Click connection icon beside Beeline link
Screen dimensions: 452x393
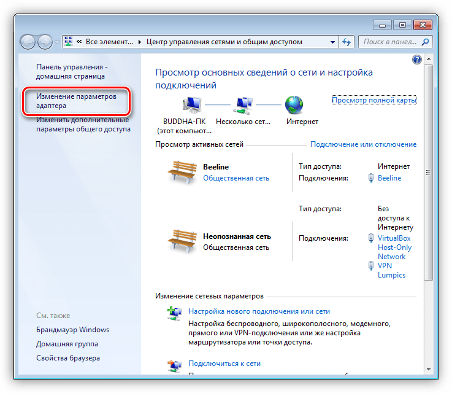tap(371, 178)
